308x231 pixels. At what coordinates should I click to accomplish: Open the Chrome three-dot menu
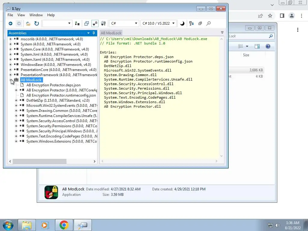tap(301, 16)
